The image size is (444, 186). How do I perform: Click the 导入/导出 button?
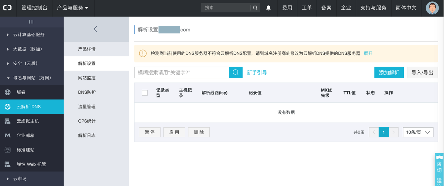(422, 72)
